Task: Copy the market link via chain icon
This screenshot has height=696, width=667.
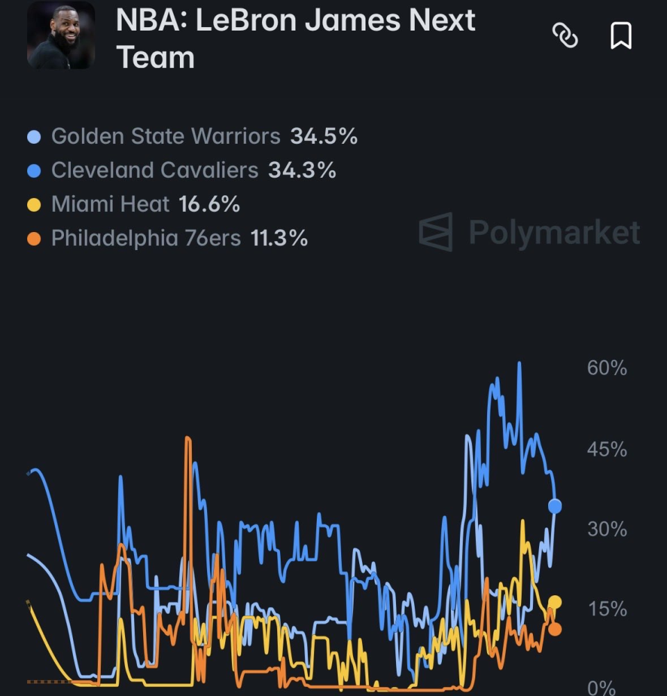Action: 565,35
